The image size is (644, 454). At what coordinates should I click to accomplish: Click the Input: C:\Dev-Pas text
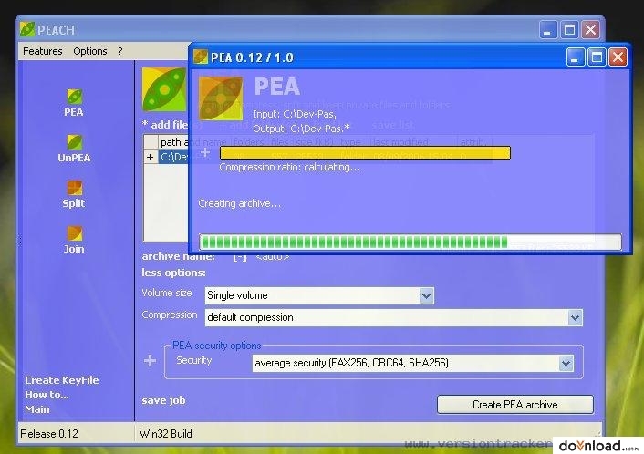[295, 114]
